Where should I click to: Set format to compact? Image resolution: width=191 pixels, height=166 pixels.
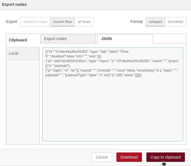(x=155, y=22)
